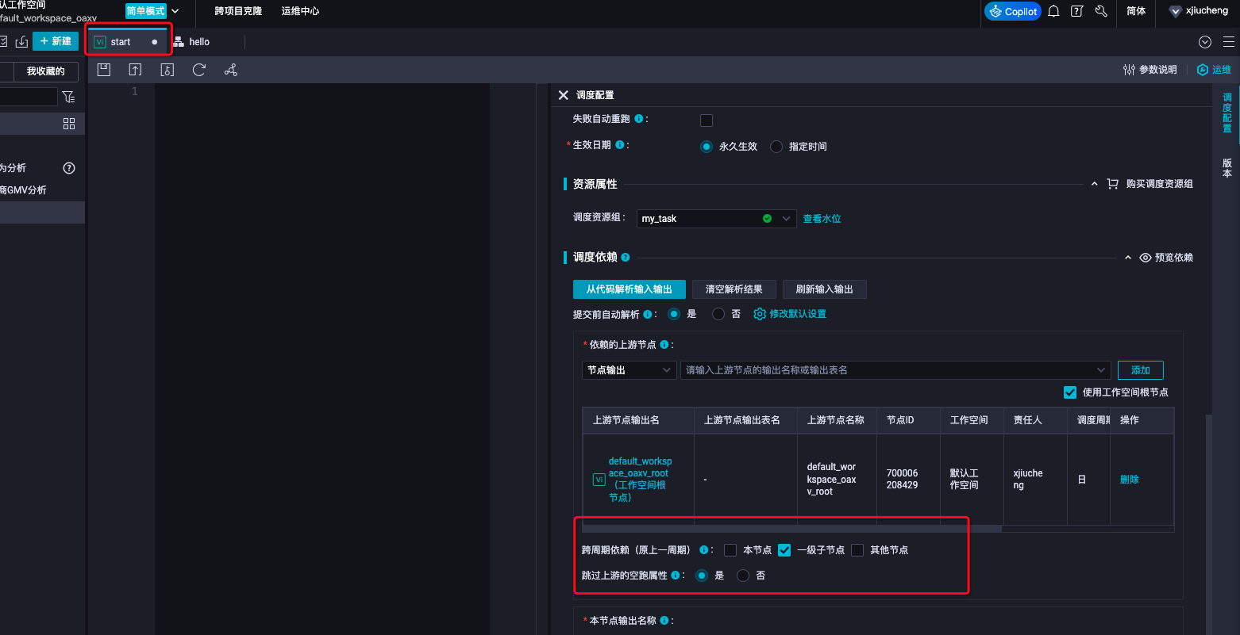Click info icon next to 跳过上游的空跑属性
This screenshot has width=1240, height=635.
pos(675,576)
